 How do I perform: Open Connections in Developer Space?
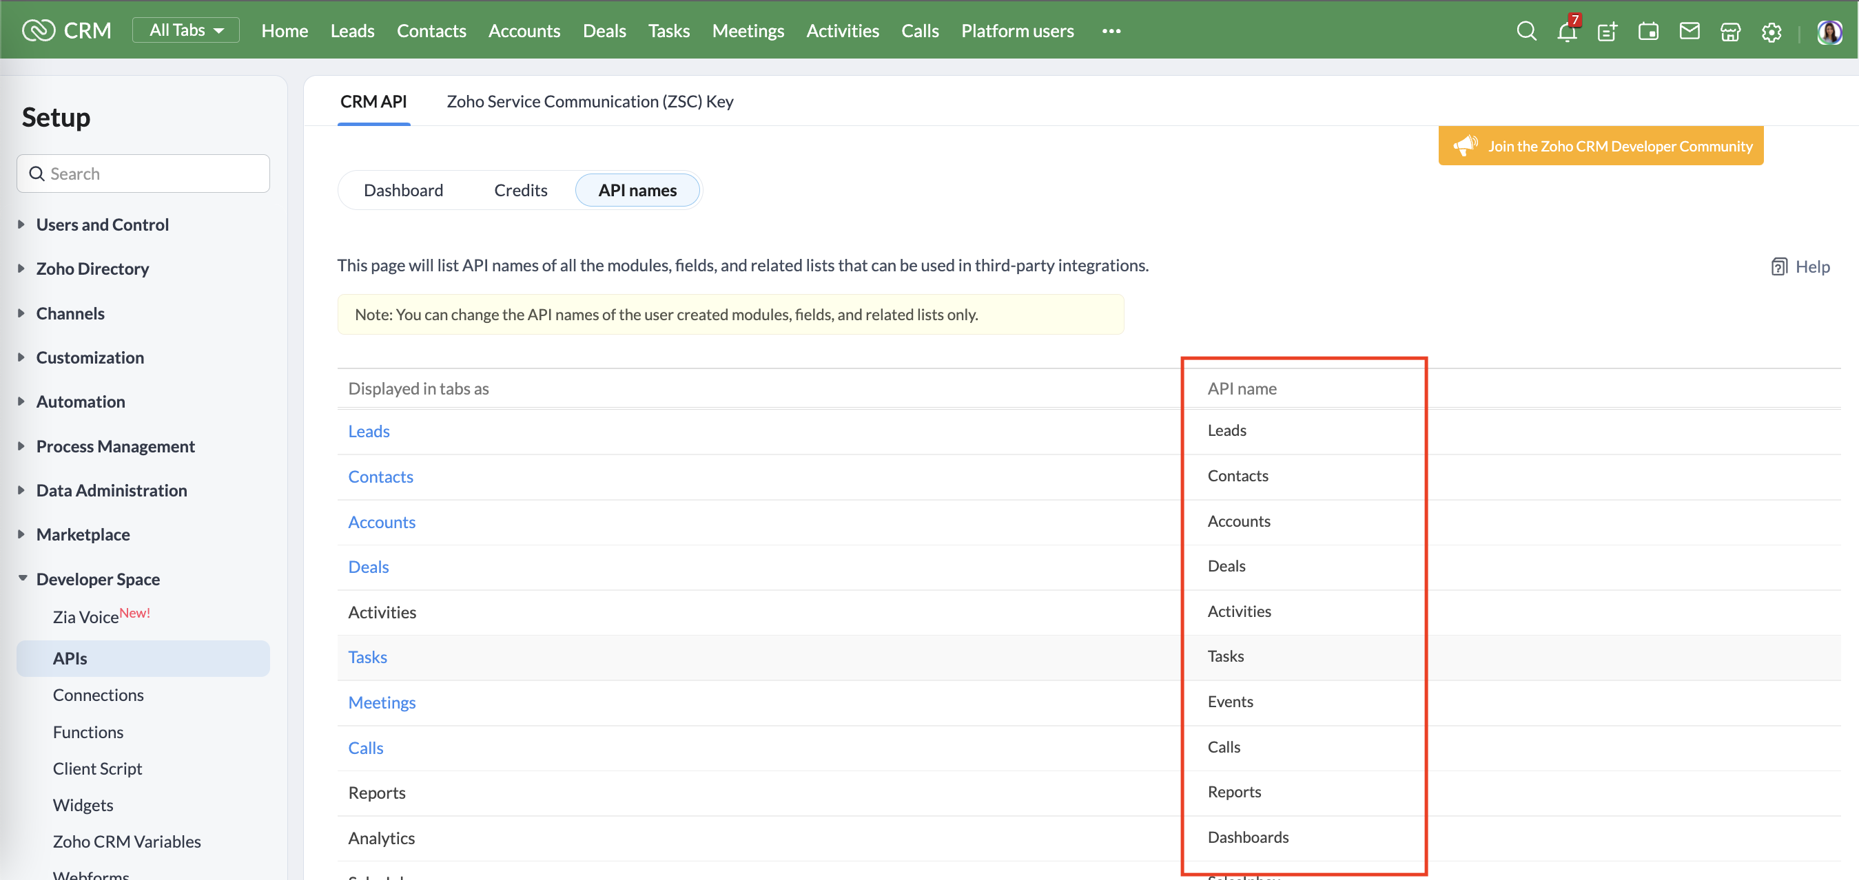point(98,695)
